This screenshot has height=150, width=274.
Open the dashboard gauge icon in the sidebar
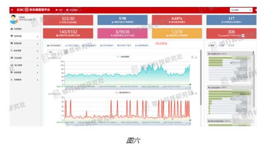[x=12, y=29]
